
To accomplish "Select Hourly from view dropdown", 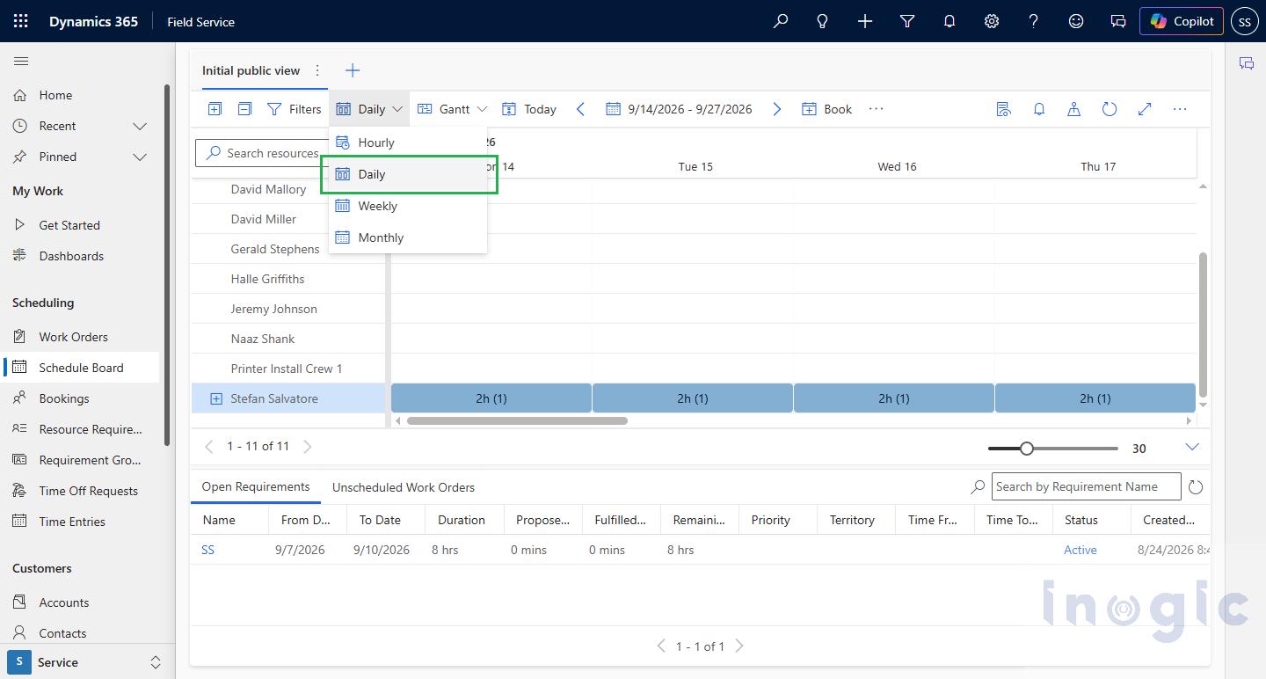I will click(408, 142).
